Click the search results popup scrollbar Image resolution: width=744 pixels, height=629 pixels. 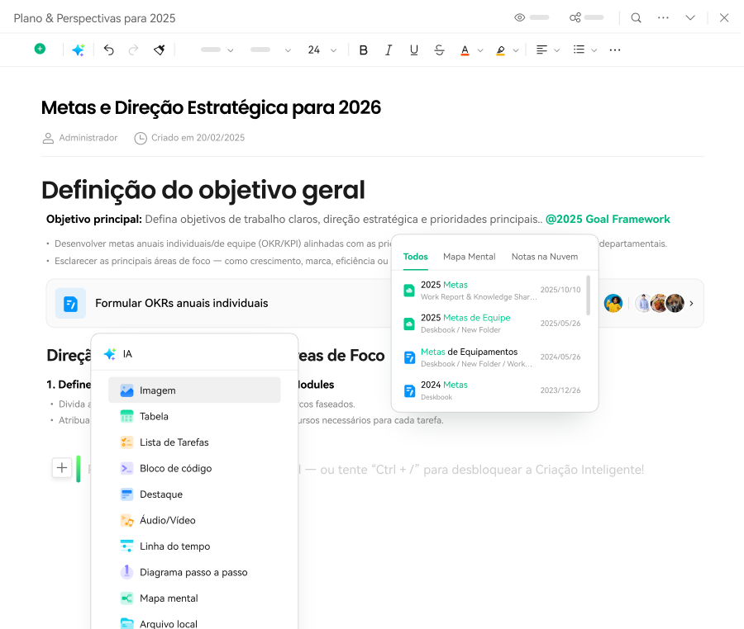point(589,295)
